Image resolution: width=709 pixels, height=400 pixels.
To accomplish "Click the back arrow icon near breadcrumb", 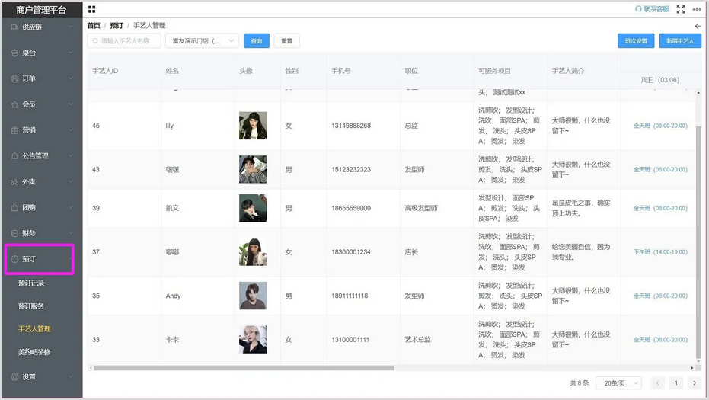I will click(x=698, y=26).
